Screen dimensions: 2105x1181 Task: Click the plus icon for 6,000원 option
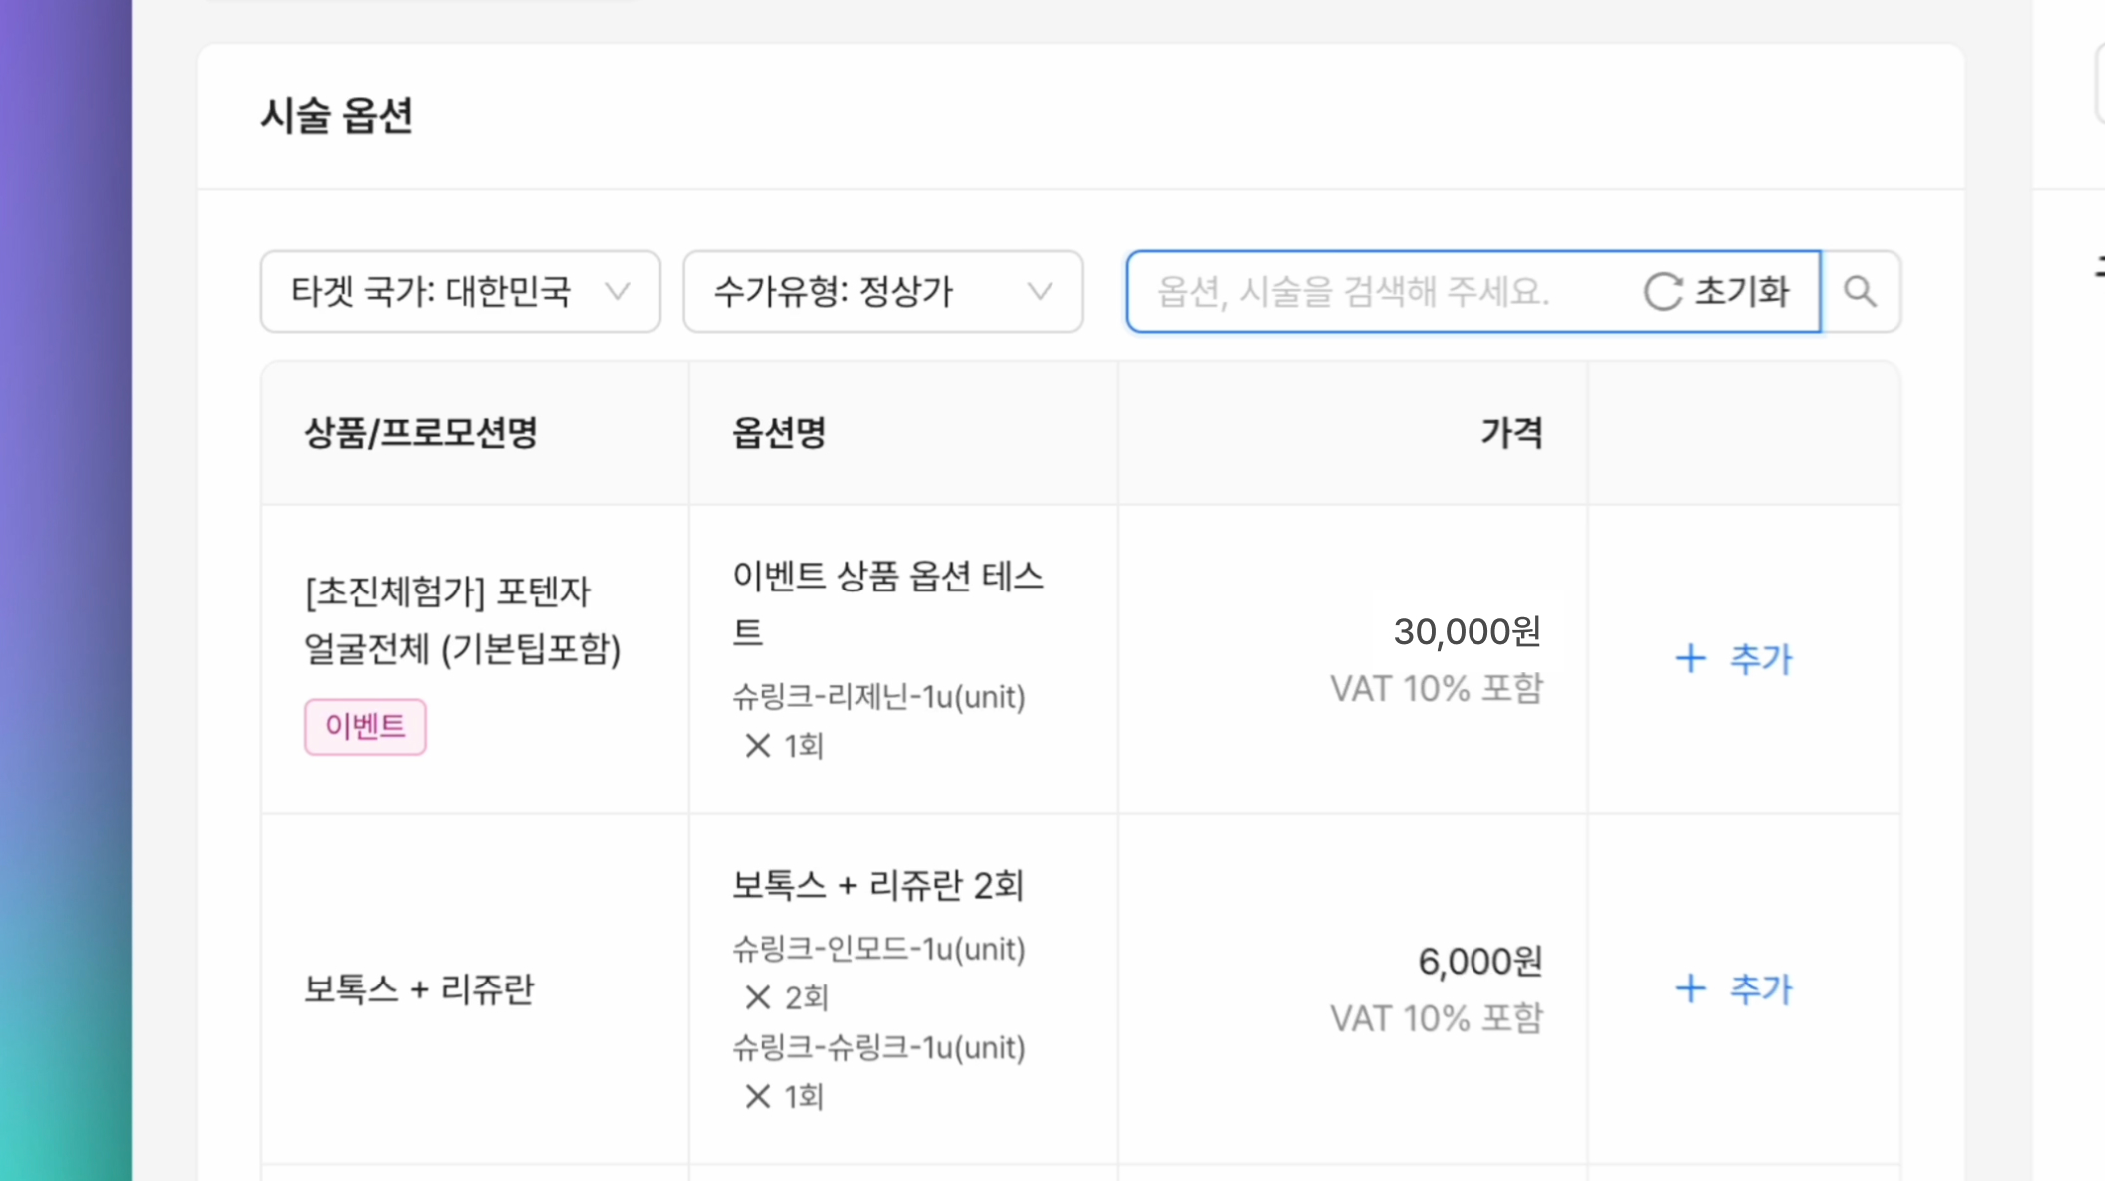(1691, 988)
